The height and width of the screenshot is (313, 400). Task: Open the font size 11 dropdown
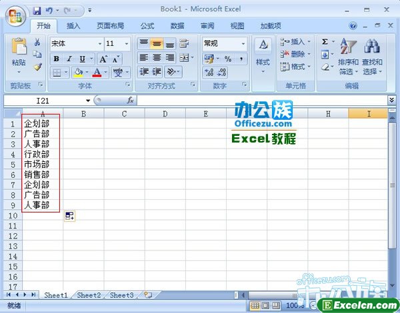[x=127, y=44]
